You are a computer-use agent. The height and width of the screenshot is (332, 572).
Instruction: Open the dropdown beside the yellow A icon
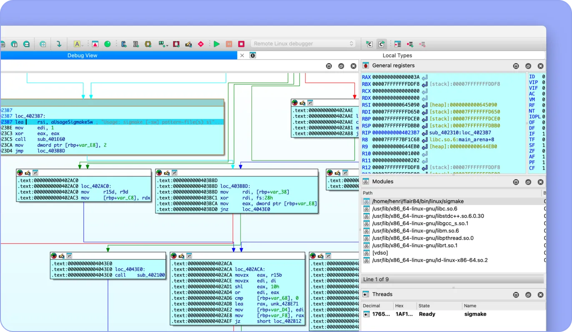click(83, 45)
